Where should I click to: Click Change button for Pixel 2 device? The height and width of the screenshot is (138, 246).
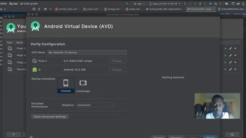pyautogui.click(x=118, y=61)
